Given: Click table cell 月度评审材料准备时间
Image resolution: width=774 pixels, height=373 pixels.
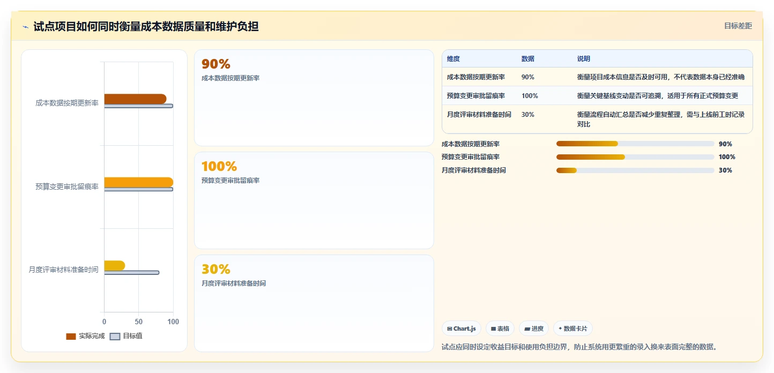Looking at the screenshot, I should tap(479, 115).
